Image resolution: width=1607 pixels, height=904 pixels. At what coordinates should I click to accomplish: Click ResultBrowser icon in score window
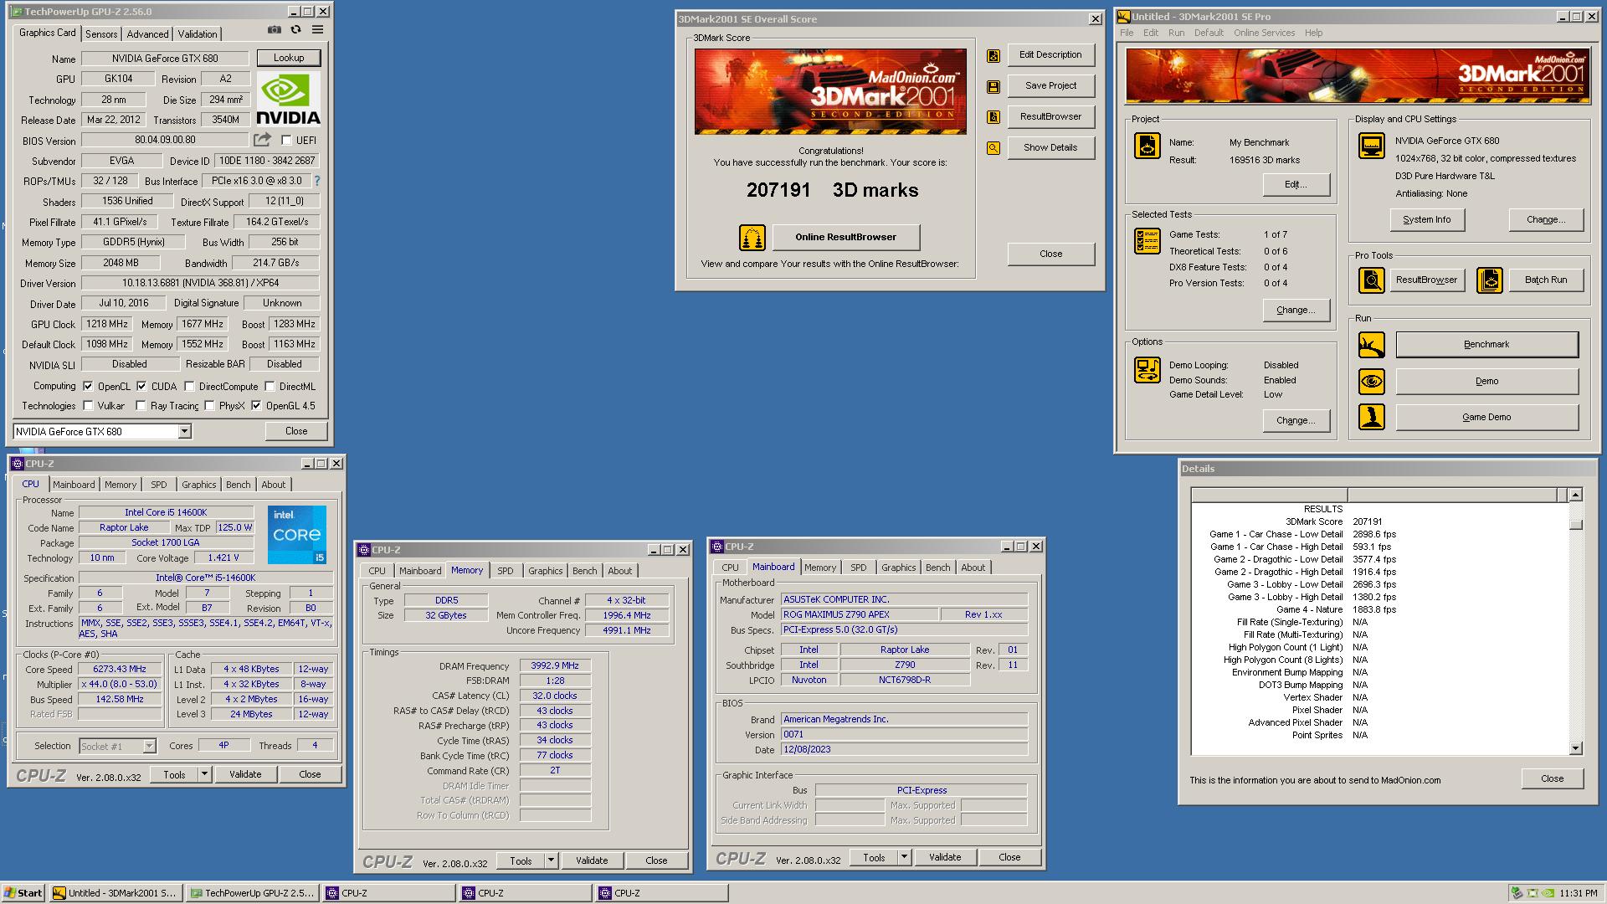click(x=993, y=117)
